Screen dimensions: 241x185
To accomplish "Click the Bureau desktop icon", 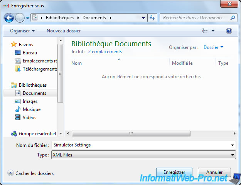I will pos(18,53).
